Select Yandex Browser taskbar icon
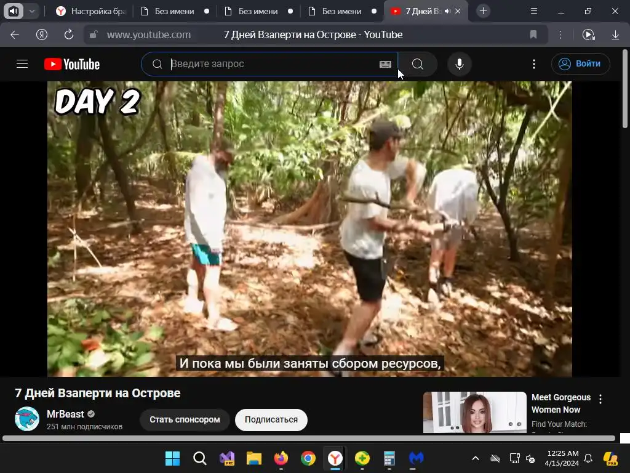Image resolution: width=630 pixels, height=473 pixels. (335, 458)
